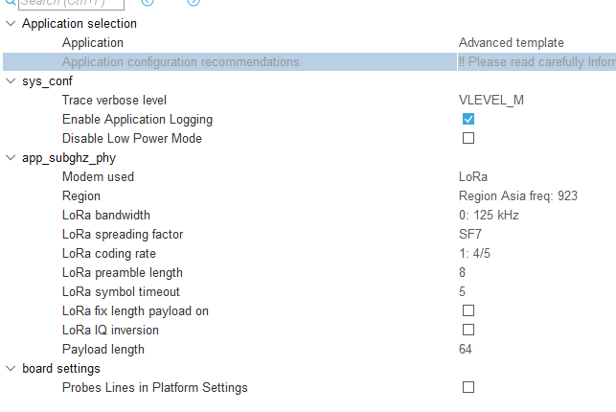616x412 pixels.
Task: Toggle the LoRa IQ inversion checkbox
Action: pos(468,330)
